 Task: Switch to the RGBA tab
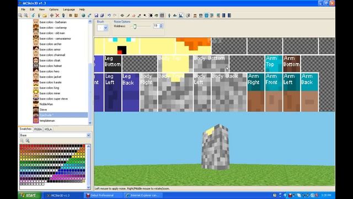pos(38,129)
